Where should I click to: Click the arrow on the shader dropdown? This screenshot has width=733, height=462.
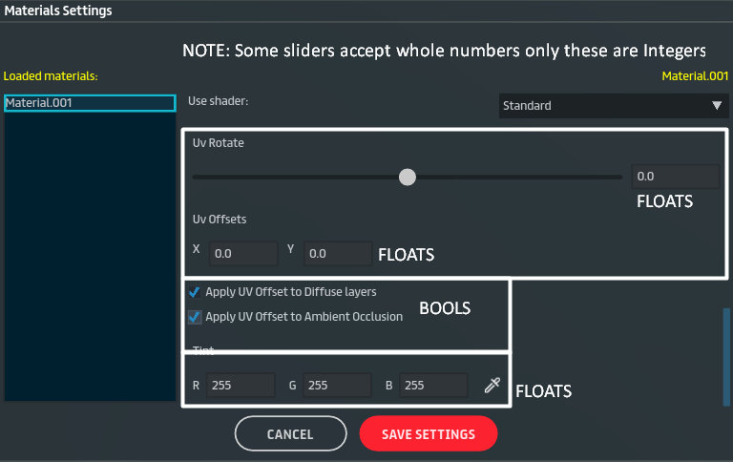pyautogui.click(x=716, y=106)
